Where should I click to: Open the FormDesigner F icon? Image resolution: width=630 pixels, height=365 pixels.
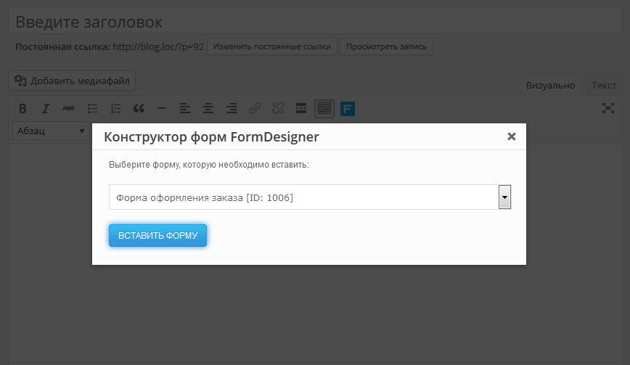click(x=348, y=109)
